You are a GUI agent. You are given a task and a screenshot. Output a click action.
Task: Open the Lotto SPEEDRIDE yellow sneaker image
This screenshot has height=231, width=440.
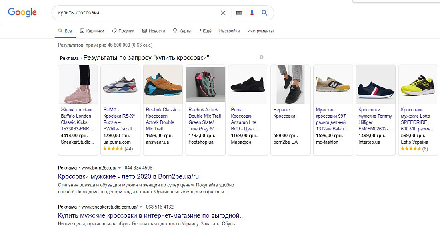[418, 84]
